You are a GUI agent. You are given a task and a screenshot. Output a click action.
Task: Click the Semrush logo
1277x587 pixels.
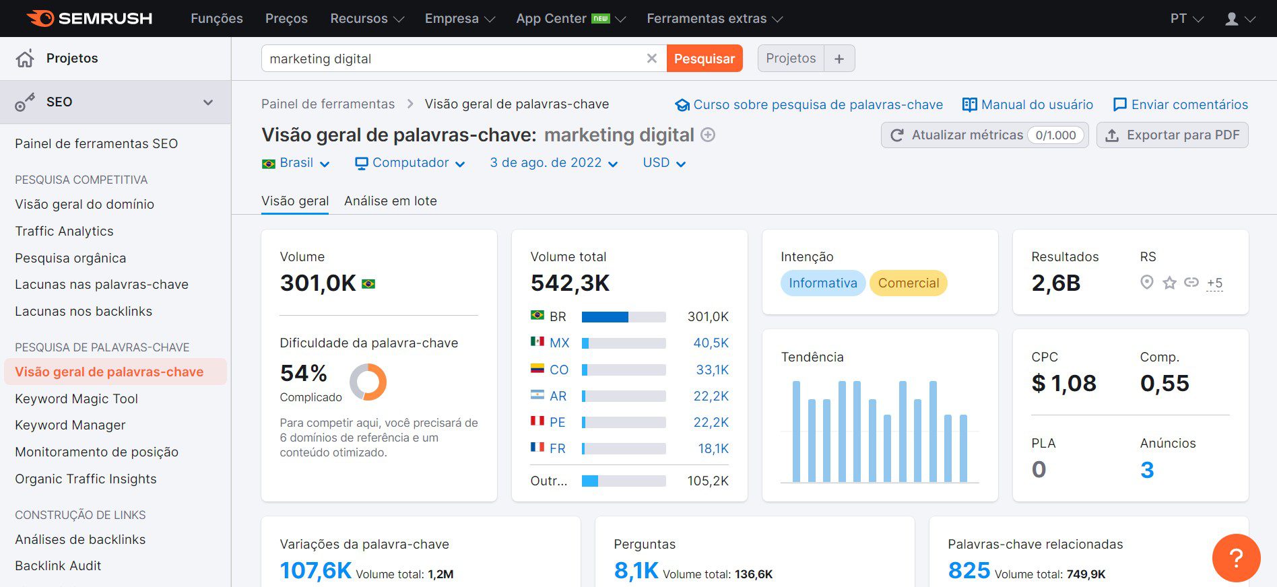pos(90,18)
